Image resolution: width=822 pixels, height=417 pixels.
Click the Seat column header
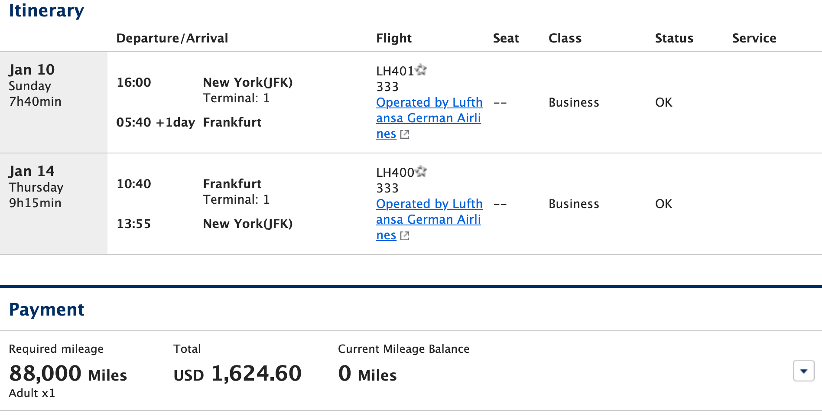pos(506,38)
